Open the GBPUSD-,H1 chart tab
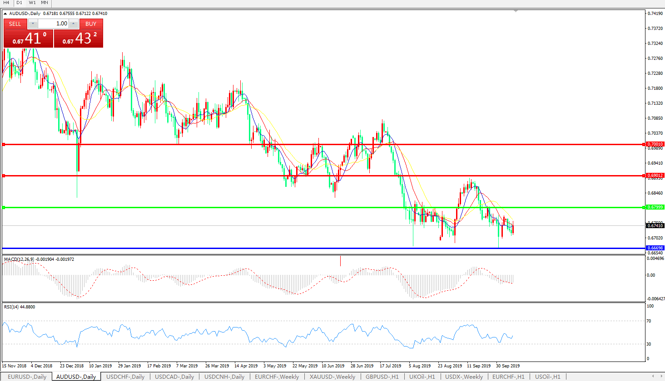 pyautogui.click(x=382, y=376)
